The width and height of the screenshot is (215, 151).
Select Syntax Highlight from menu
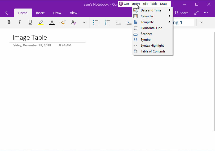152,46
